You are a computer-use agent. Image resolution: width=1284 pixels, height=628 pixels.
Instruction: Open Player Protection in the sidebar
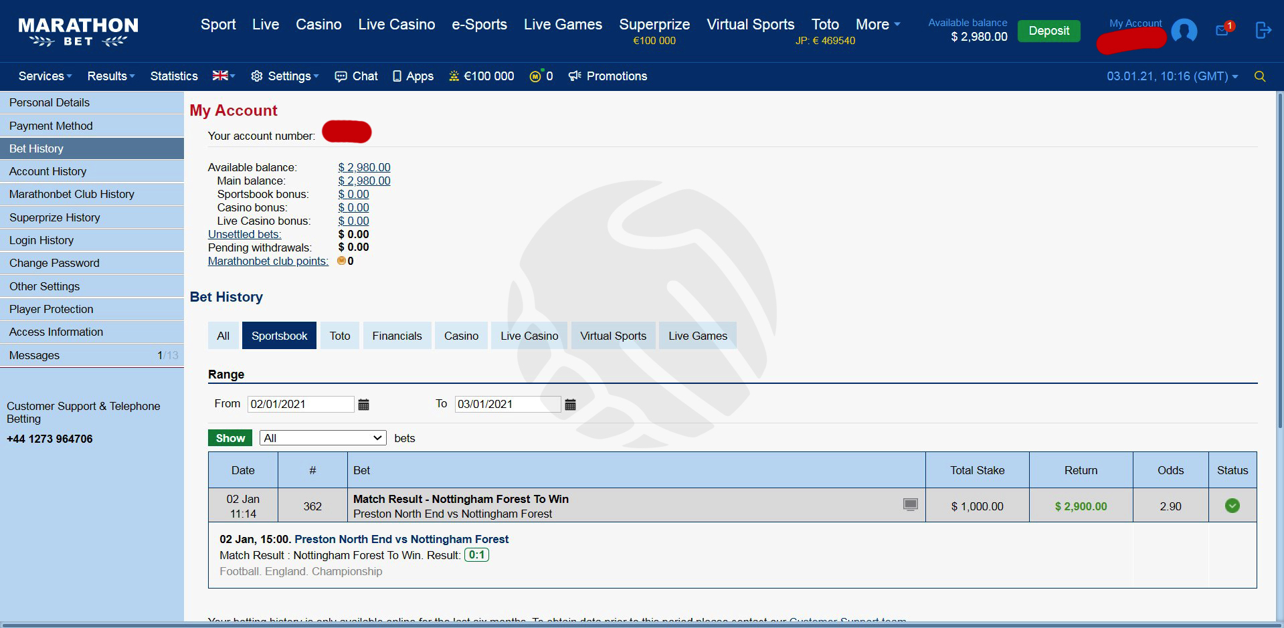pos(92,309)
